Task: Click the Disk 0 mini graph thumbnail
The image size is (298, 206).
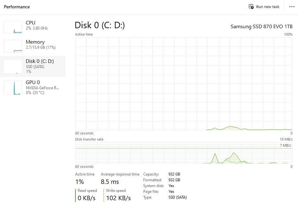Action: pyautogui.click(x=13, y=66)
